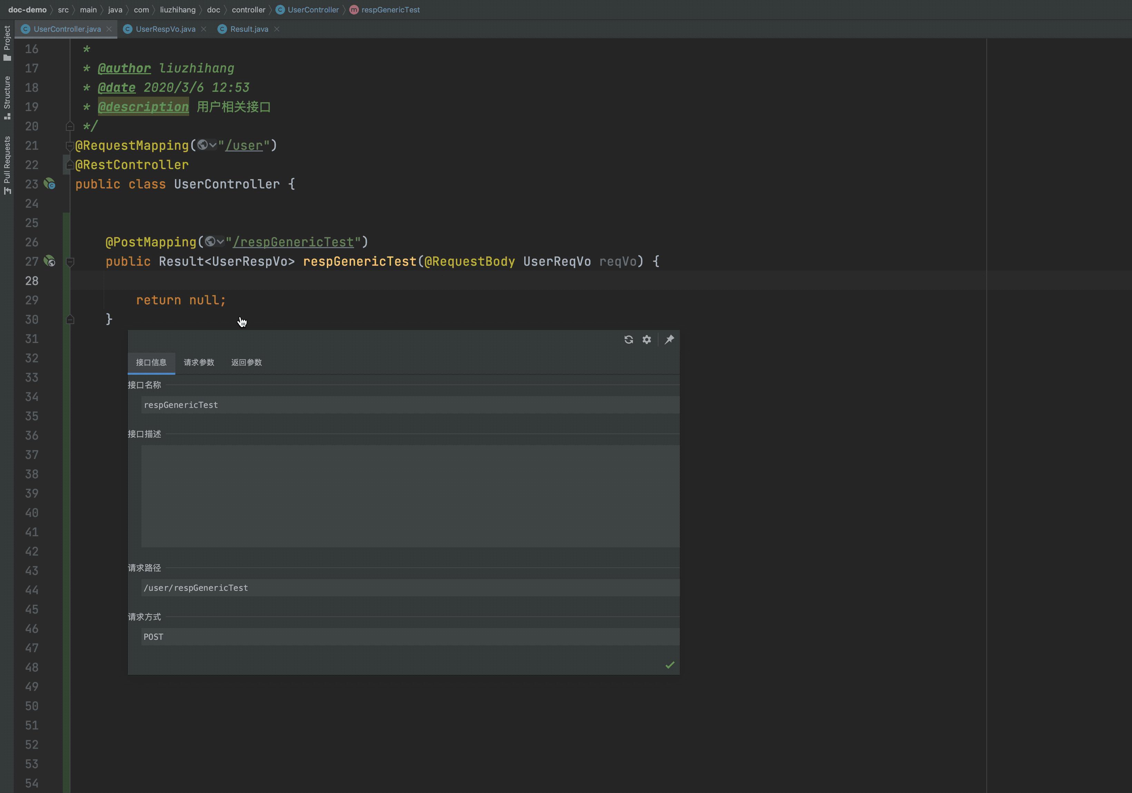Collapse the respGenericTest method fold on line 27
The image size is (1132, 793).
70,262
